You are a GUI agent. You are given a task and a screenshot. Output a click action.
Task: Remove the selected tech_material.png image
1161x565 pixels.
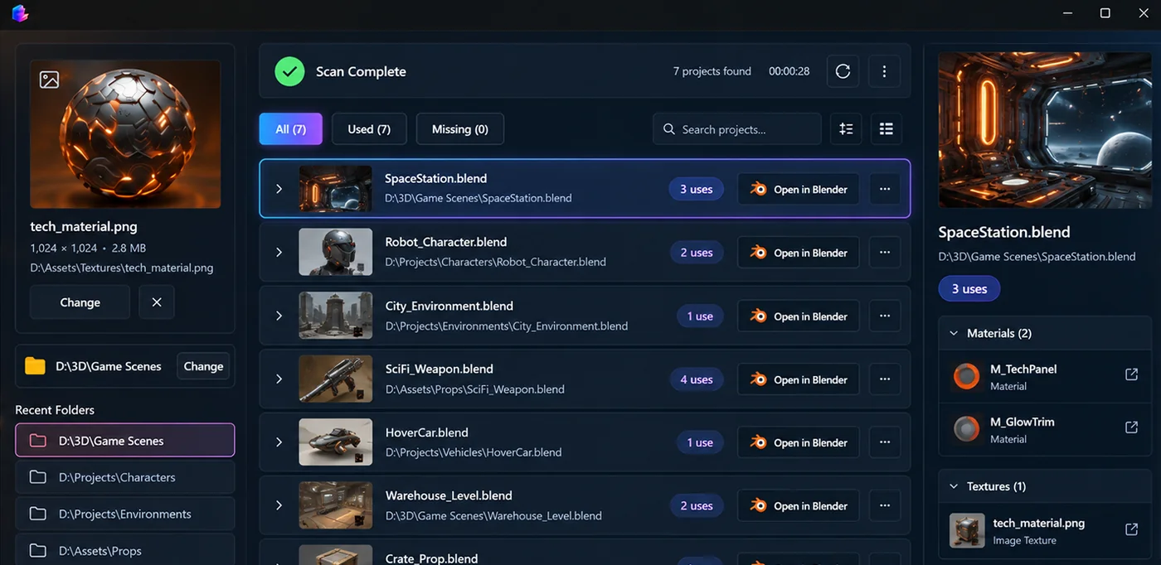click(157, 302)
